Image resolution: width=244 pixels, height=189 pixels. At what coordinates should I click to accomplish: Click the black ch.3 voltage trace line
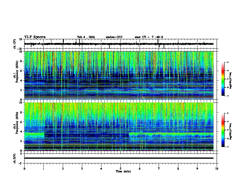coord(119,158)
